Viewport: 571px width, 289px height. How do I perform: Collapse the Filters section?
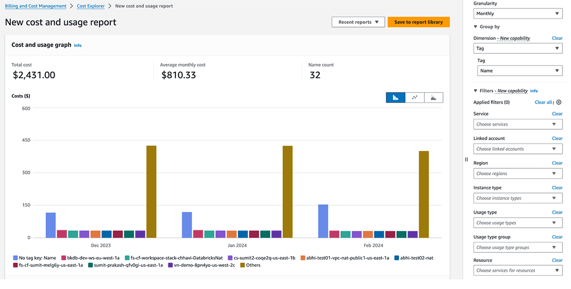[476, 91]
